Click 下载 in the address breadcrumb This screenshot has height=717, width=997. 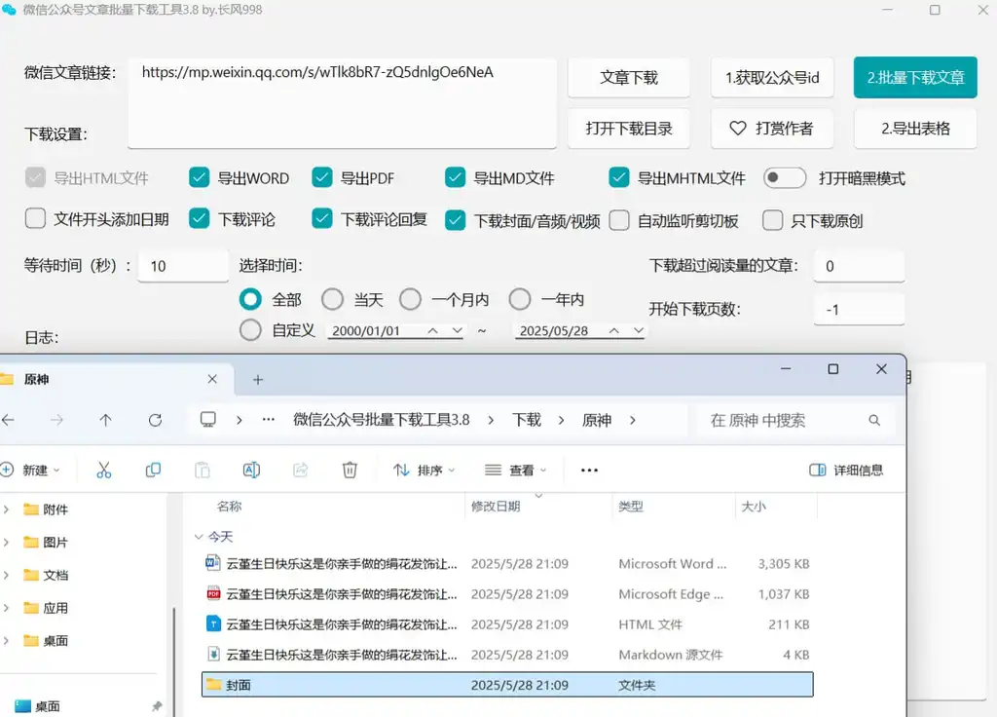pos(527,420)
